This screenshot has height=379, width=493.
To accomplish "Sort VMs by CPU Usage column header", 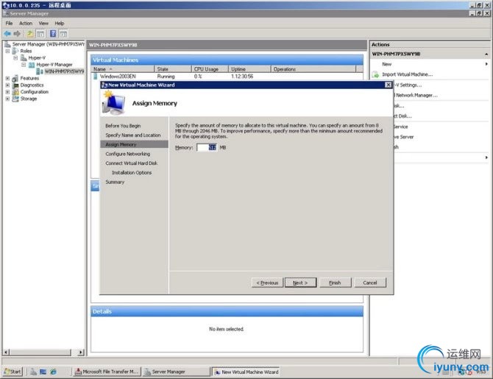I will [210, 69].
